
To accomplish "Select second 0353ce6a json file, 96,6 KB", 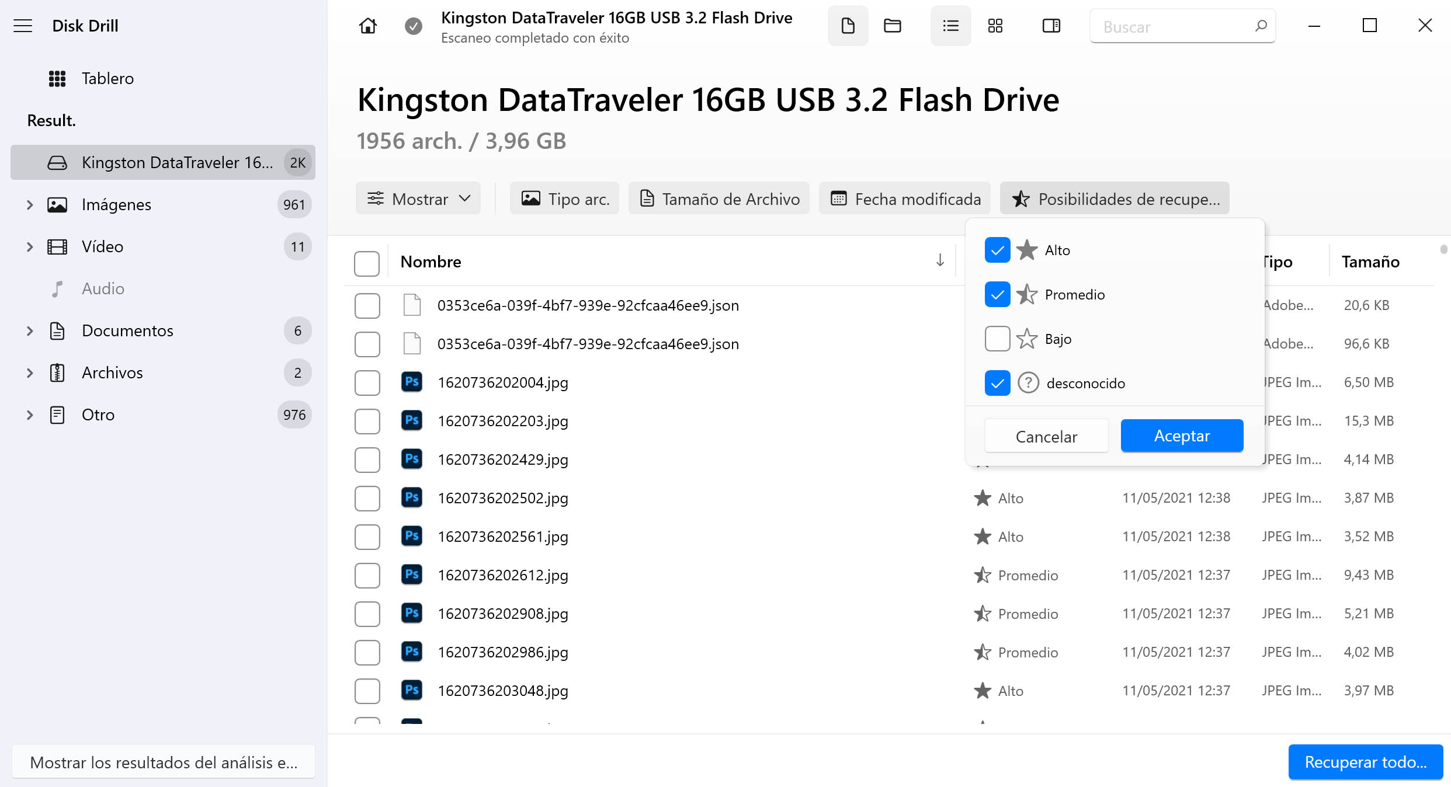I will click(x=367, y=344).
